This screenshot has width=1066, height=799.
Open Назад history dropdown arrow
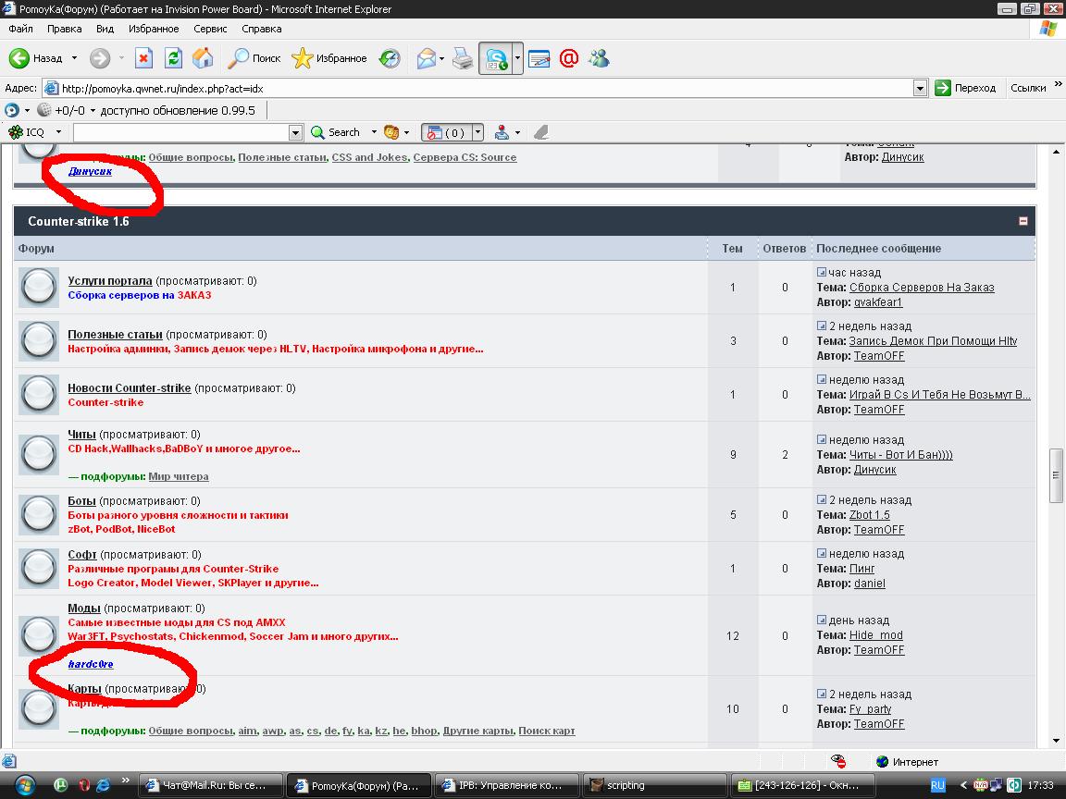click(x=74, y=58)
